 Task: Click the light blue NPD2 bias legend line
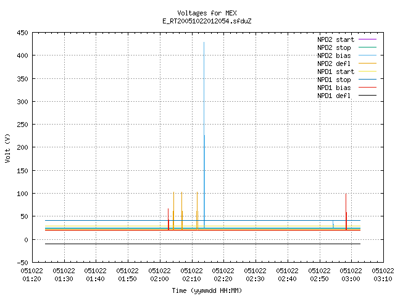pos(367,55)
